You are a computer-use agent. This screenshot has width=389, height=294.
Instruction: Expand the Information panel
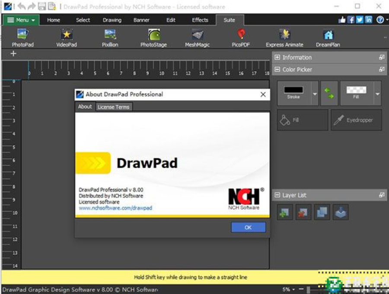tap(277, 57)
